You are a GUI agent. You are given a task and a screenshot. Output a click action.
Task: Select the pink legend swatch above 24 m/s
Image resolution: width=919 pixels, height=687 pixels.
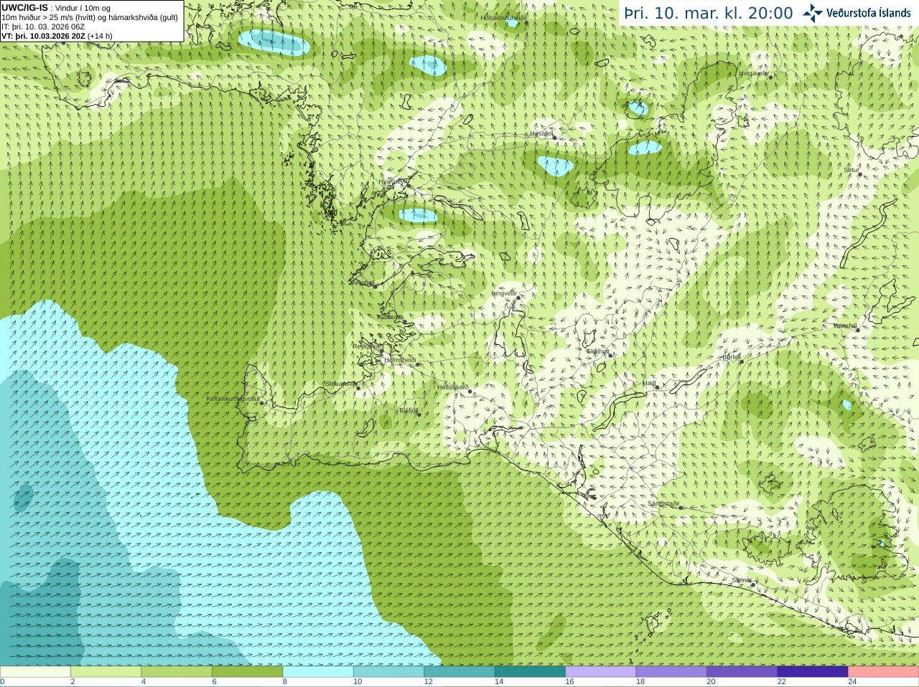884,672
